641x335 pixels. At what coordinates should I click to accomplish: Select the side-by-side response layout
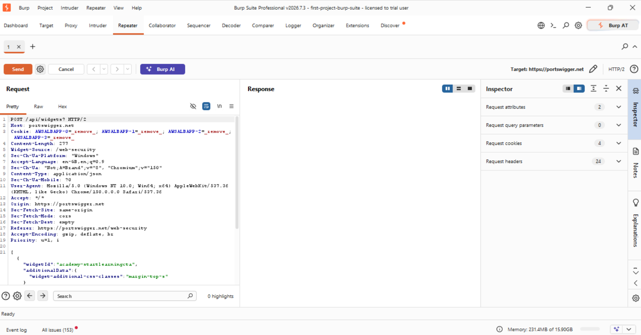tap(447, 89)
